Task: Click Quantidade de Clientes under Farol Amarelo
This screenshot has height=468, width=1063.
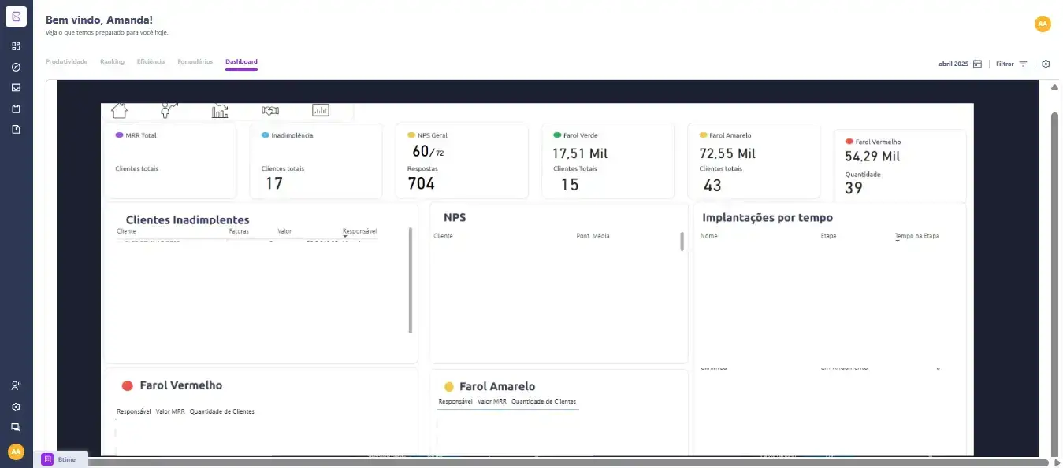Action: click(544, 401)
